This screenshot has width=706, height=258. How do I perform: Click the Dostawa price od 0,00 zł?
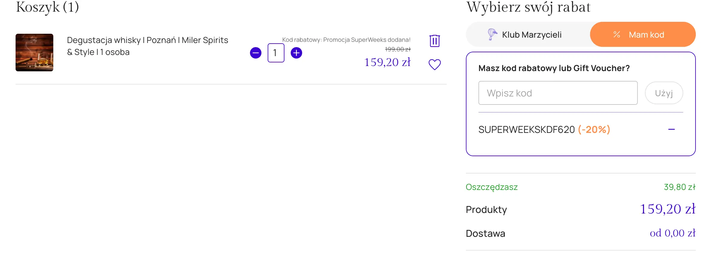tap(672, 233)
